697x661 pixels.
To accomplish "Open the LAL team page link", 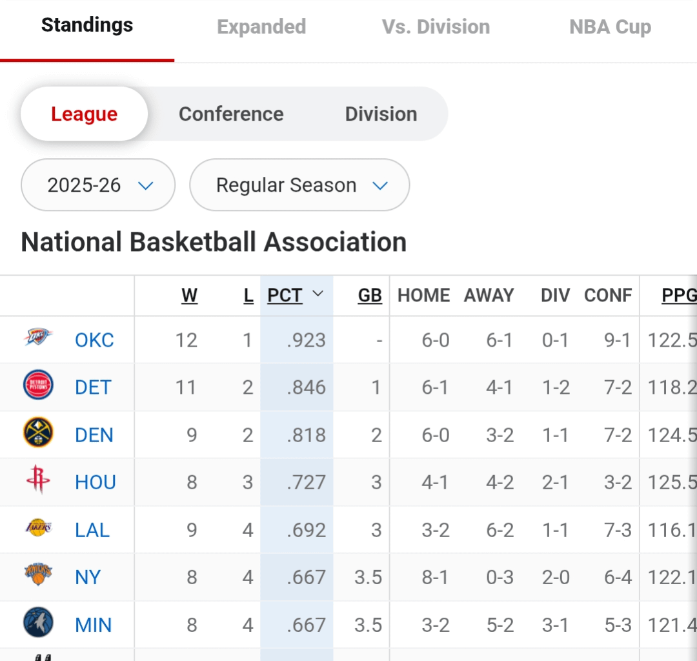I will (92, 529).
